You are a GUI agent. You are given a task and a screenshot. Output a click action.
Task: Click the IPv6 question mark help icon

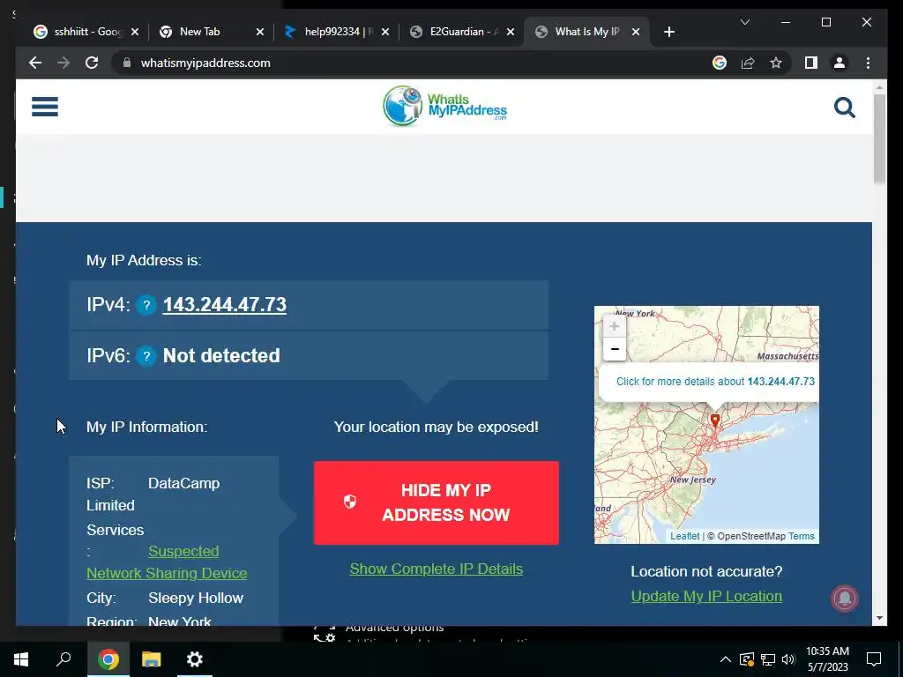pos(146,356)
